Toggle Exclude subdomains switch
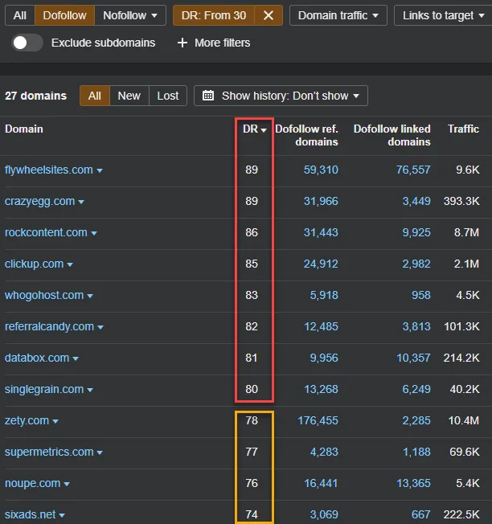492x524 pixels. (x=27, y=43)
